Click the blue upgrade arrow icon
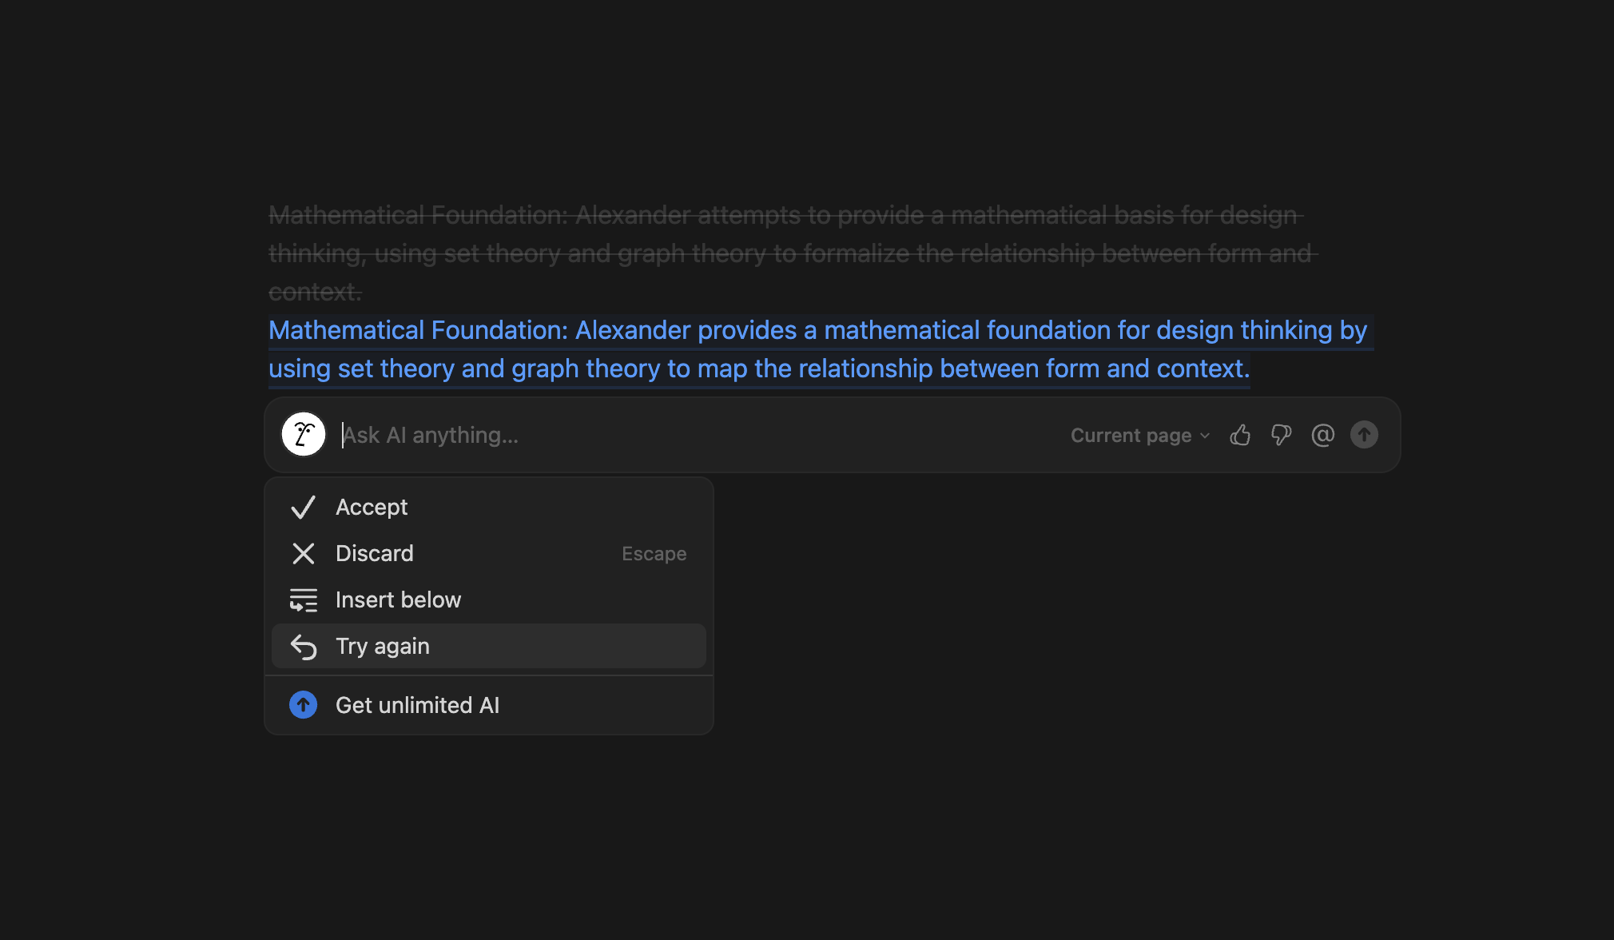1614x940 pixels. pyautogui.click(x=304, y=705)
